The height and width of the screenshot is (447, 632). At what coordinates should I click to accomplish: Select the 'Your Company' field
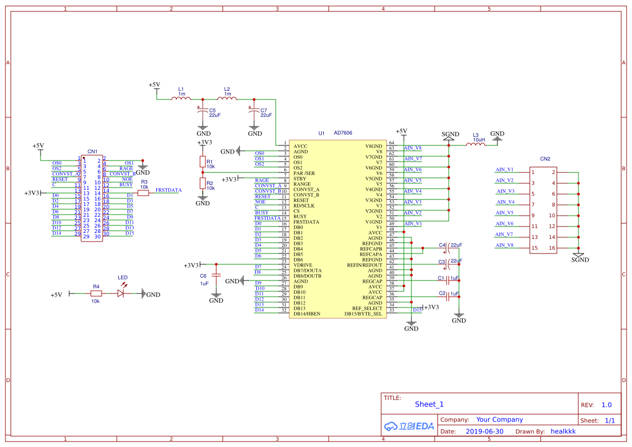point(499,419)
